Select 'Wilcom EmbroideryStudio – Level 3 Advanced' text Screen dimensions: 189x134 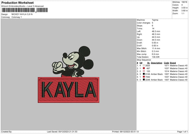pyautogui.click(x=22, y=6)
